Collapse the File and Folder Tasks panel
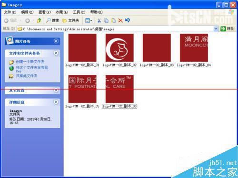 [56, 53]
